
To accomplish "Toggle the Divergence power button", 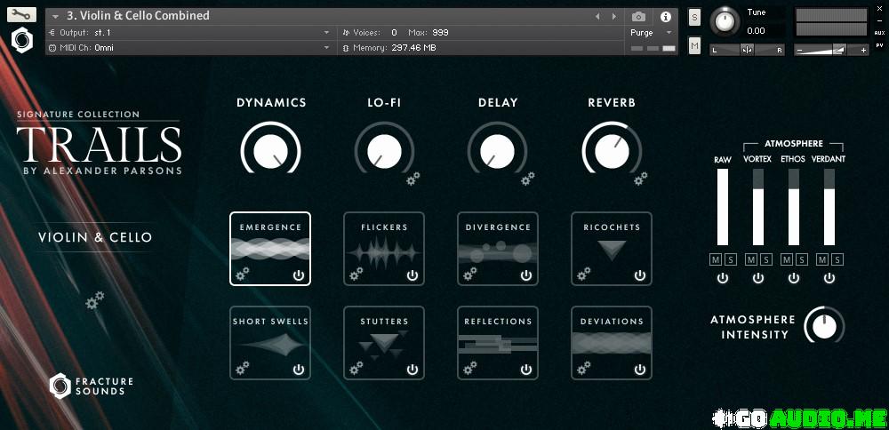I will coord(526,275).
